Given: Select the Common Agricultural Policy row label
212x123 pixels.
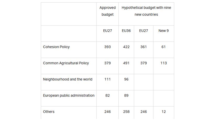Looking at the screenshot, I should (x=66, y=63).
